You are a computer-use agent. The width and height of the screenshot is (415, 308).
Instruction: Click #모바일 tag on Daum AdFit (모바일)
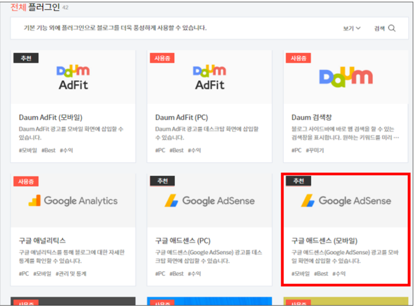click(28, 150)
